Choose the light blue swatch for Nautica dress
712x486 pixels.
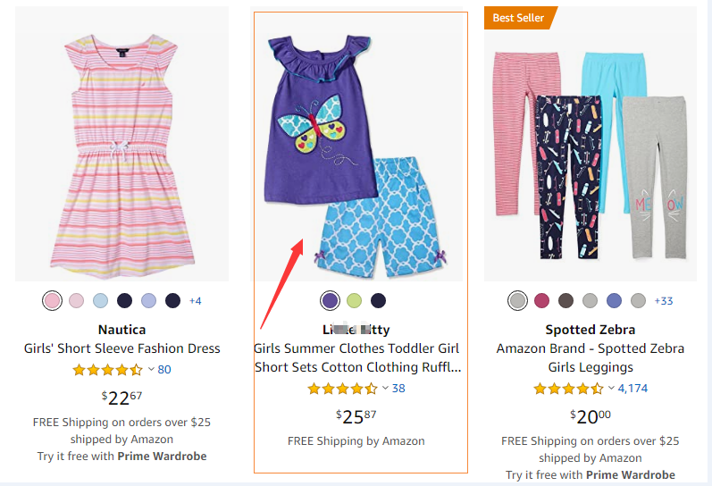(x=101, y=301)
